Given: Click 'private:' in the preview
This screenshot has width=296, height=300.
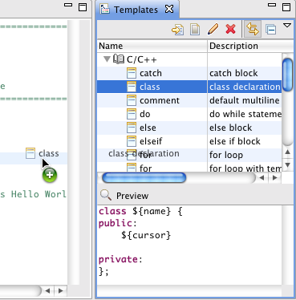Looking at the screenshot, I should coord(120,259).
